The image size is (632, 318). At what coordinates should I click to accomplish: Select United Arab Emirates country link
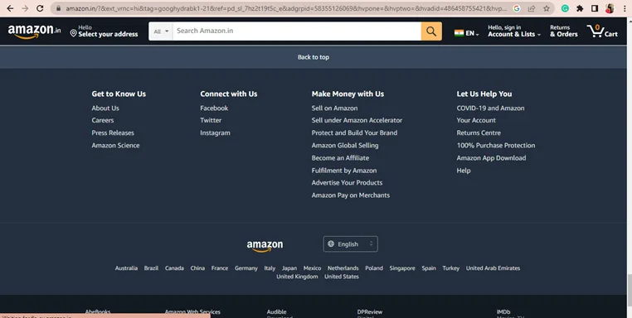coord(493,268)
